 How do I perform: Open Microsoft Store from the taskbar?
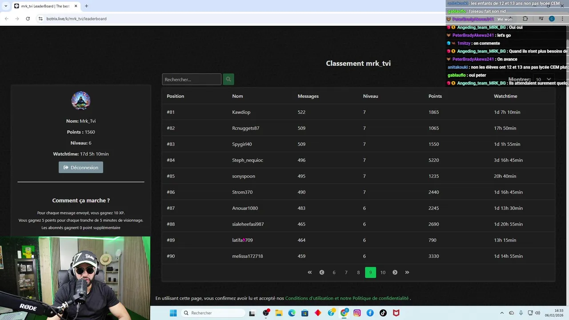(x=305, y=313)
